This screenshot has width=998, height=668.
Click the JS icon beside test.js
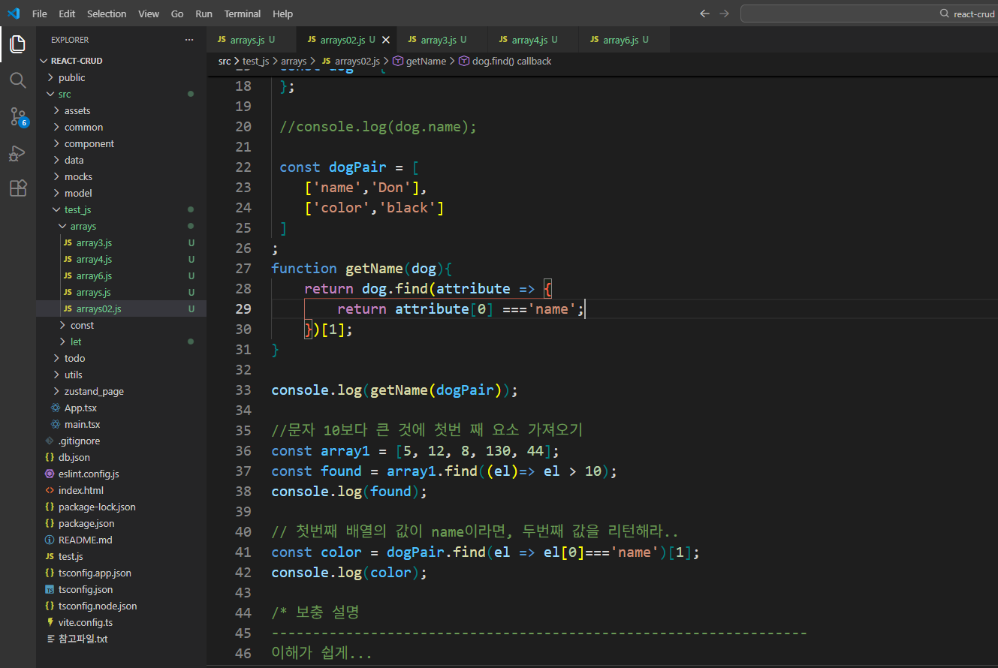coord(50,557)
